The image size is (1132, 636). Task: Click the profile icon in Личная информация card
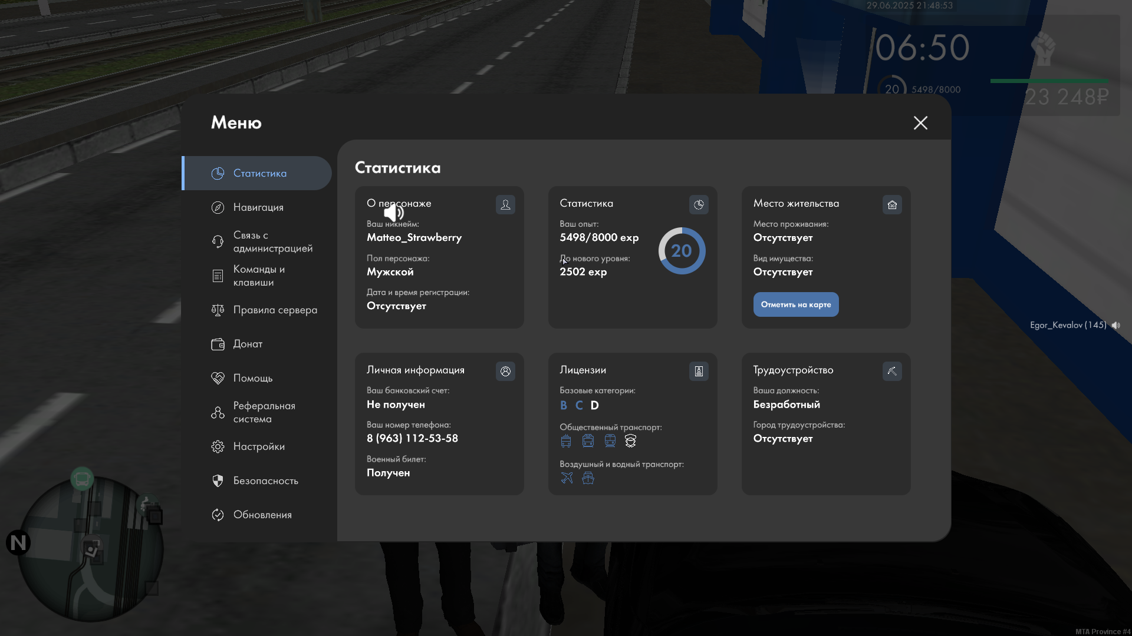pos(505,371)
